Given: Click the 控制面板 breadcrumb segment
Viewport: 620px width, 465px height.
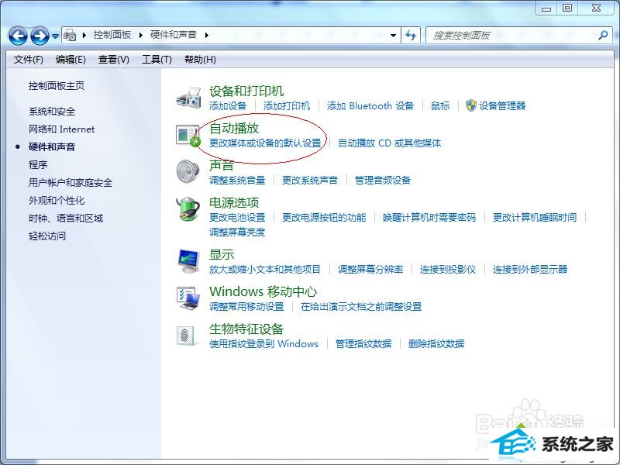Looking at the screenshot, I should click(112, 35).
